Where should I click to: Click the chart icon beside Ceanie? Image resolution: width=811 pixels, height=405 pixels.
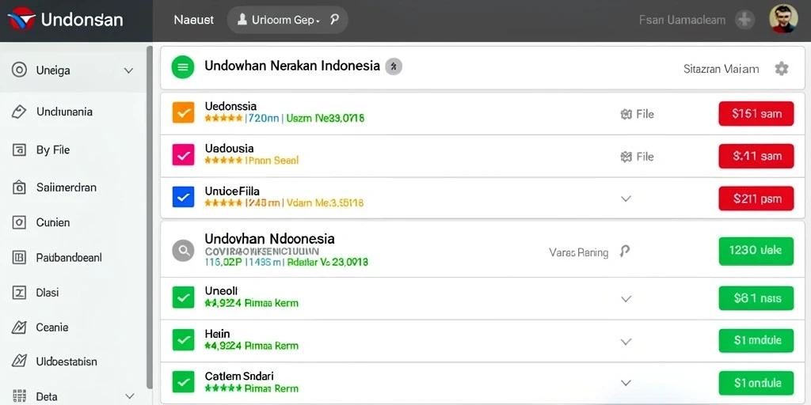click(19, 327)
